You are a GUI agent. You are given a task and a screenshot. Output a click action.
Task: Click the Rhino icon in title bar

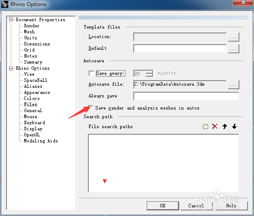tap(4, 4)
